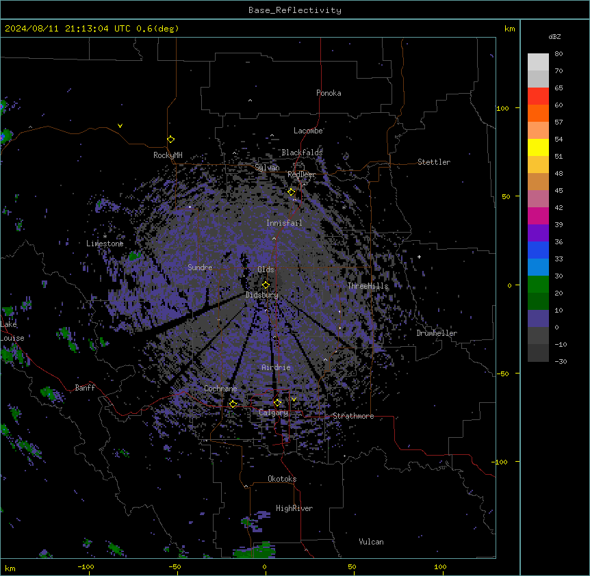Image resolution: width=590 pixels, height=576 pixels.
Task: Pick the slate purple 0-10 dBZ legend swatch
Action: (538, 319)
